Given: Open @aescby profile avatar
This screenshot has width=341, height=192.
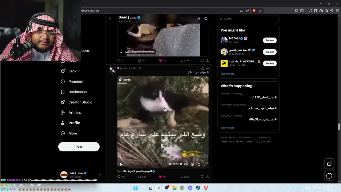Looking at the screenshot, I should [x=112, y=70].
